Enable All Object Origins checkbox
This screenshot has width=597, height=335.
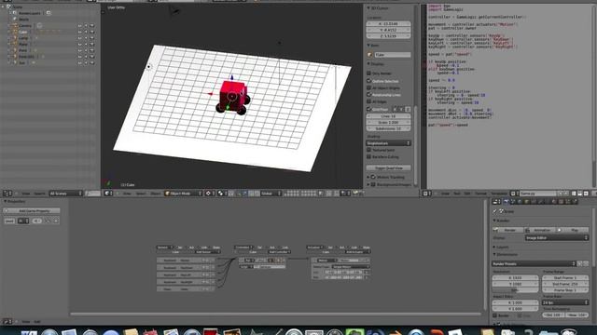coord(369,87)
